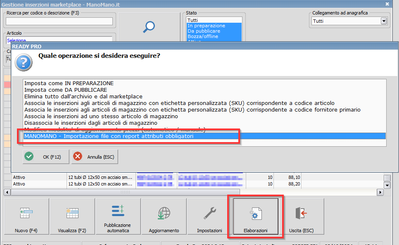Exit via Uscita (ESC) button

pyautogui.click(x=301, y=216)
